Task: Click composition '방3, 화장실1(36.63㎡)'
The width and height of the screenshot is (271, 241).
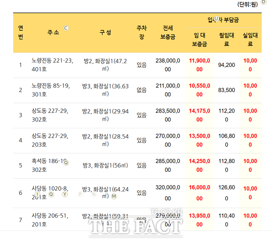Action: point(105,90)
